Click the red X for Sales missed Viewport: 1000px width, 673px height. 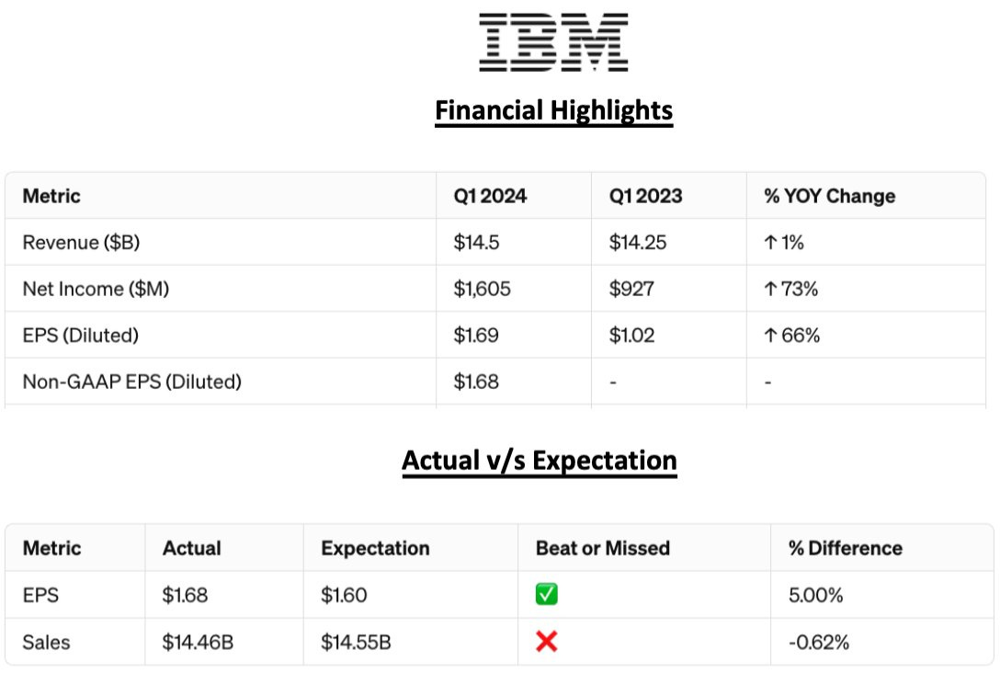click(x=547, y=642)
